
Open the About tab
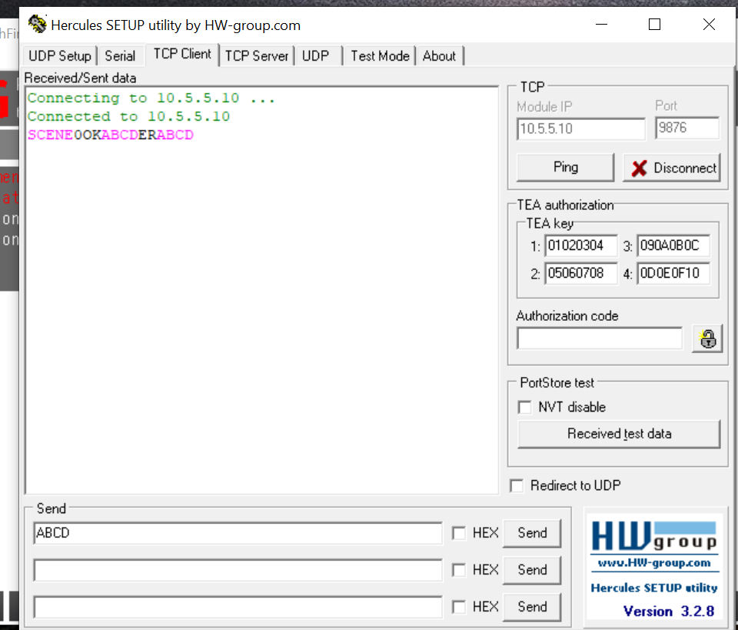click(x=439, y=55)
